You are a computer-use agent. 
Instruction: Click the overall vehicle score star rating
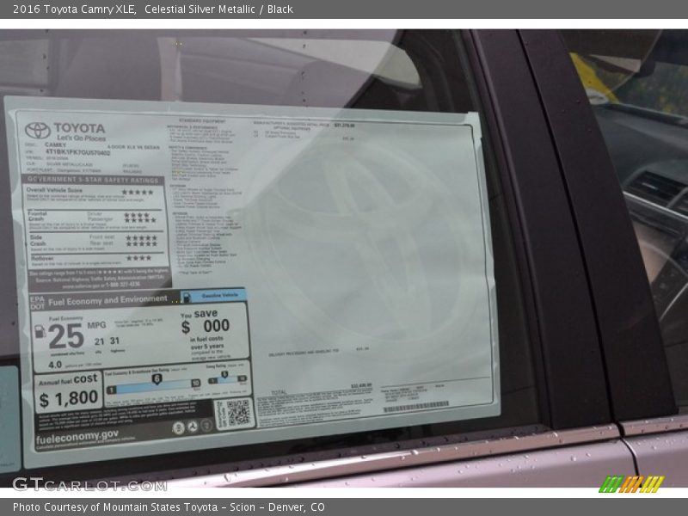[138, 193]
